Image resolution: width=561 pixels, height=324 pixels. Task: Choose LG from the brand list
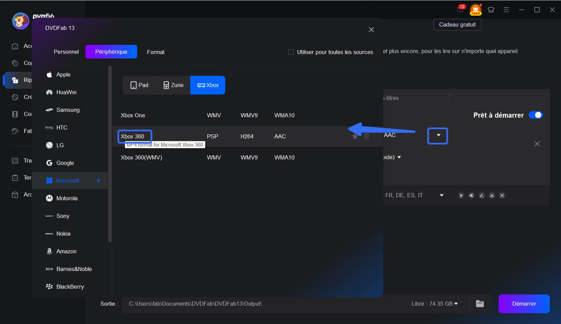[x=70, y=145]
